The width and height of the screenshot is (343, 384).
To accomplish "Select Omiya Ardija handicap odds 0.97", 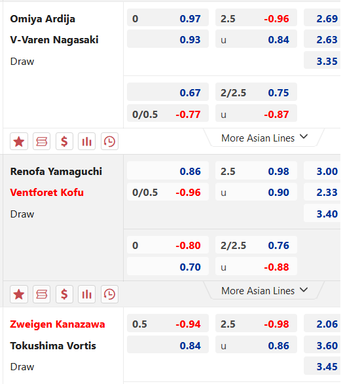I will tap(168, 18).
